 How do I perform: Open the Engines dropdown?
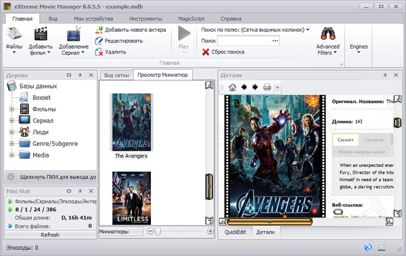[359, 49]
